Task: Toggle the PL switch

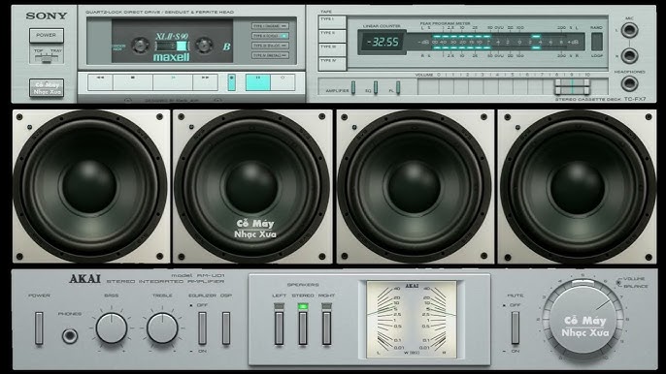Action: (398, 88)
